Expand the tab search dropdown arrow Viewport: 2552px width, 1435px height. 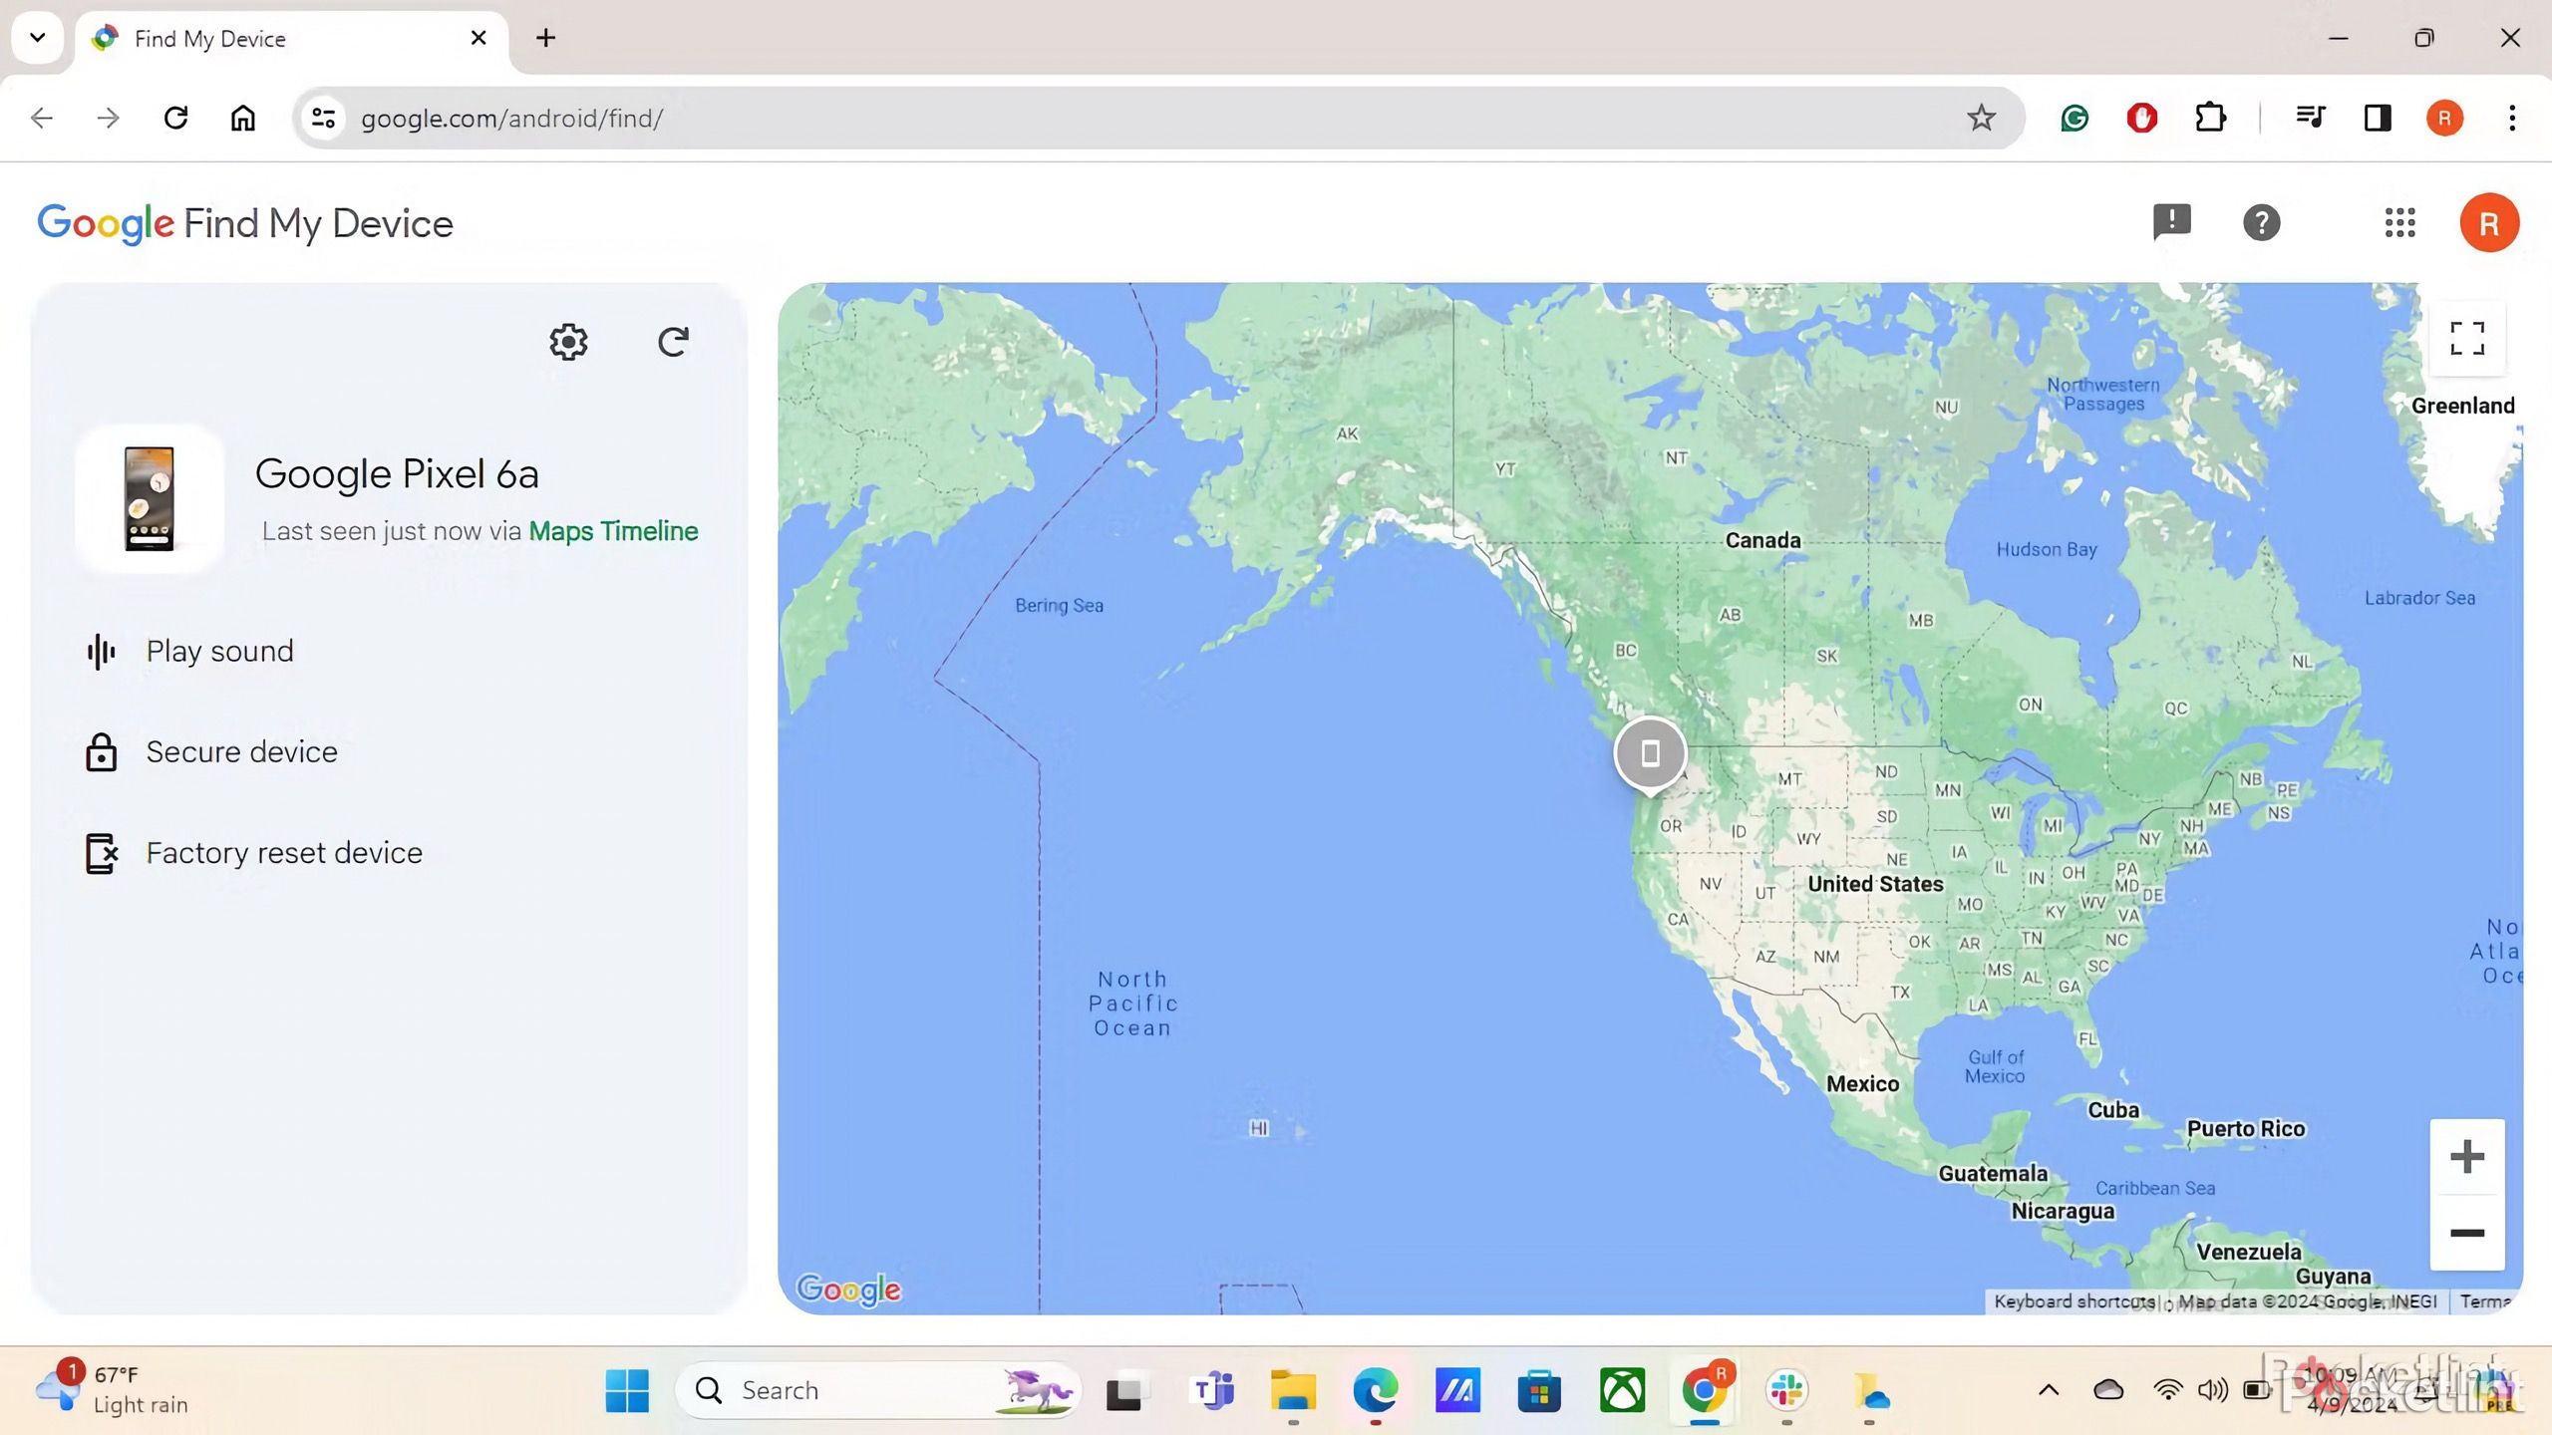(38, 38)
